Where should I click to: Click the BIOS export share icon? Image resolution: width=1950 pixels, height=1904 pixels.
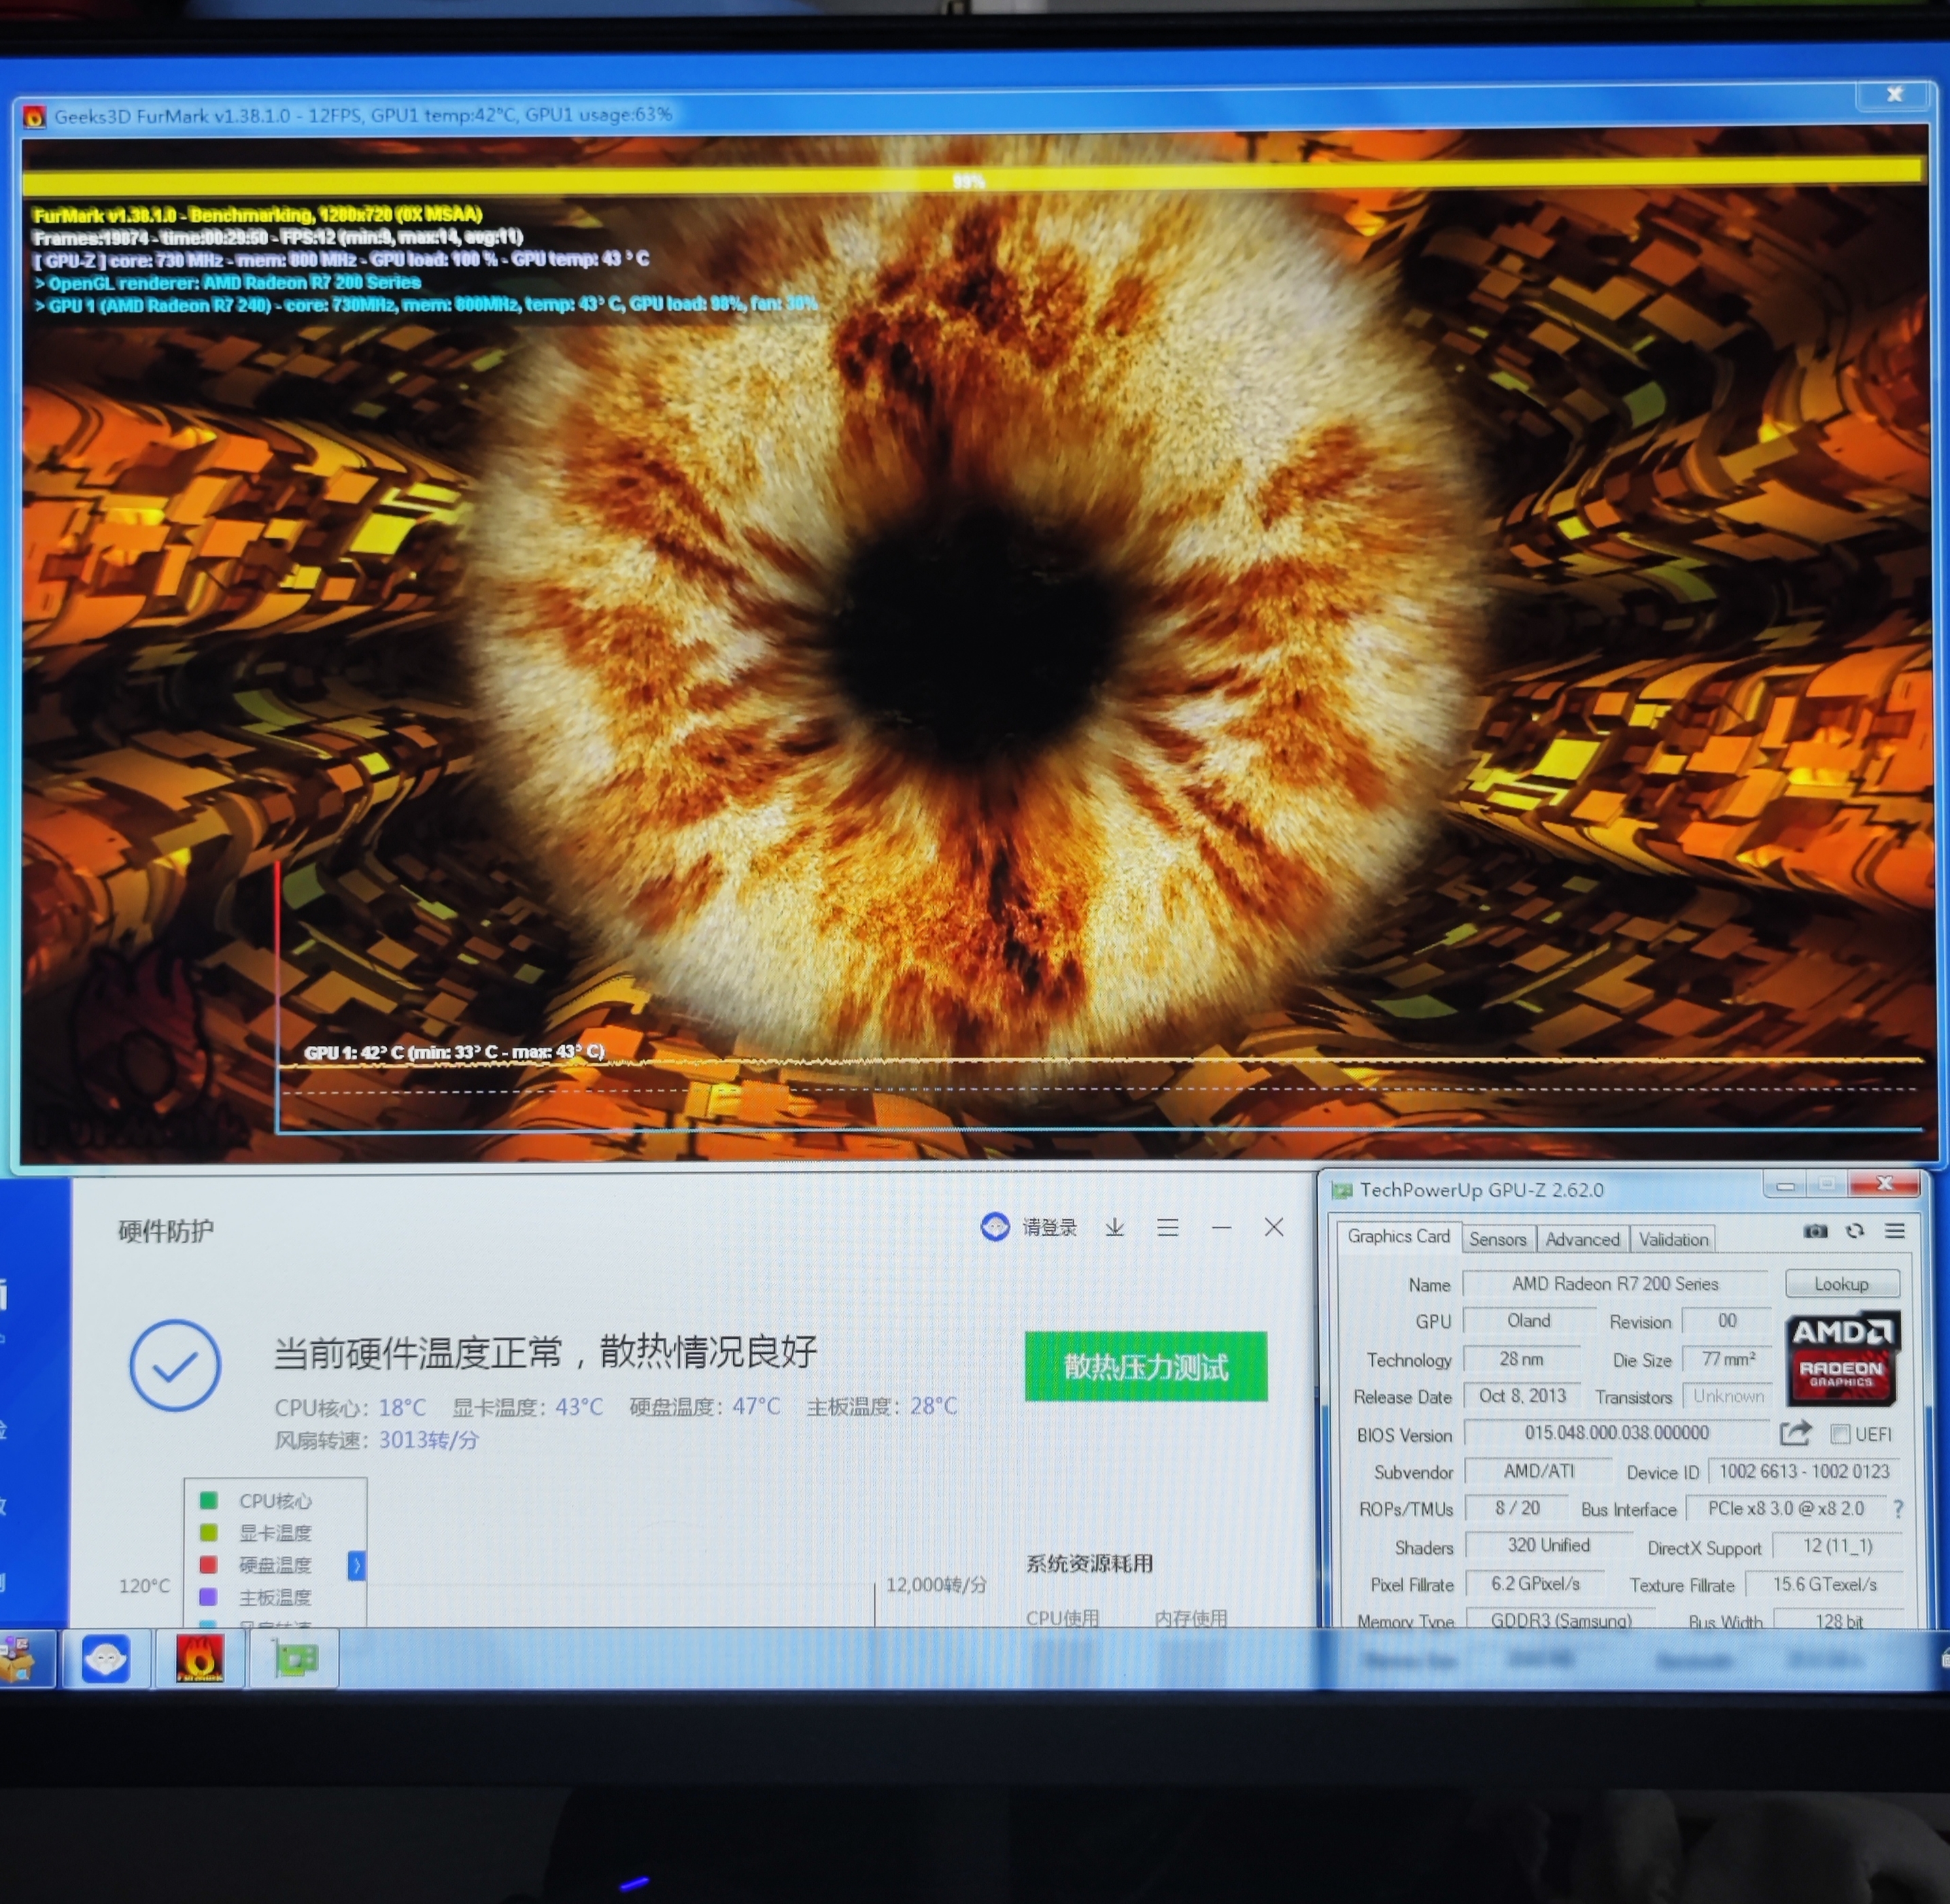click(x=1796, y=1433)
